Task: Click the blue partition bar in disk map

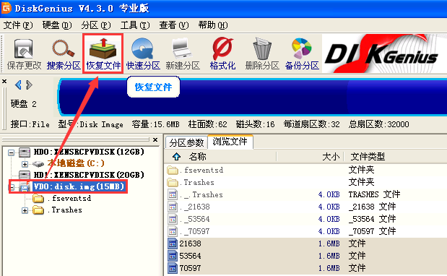Action: click(x=253, y=97)
